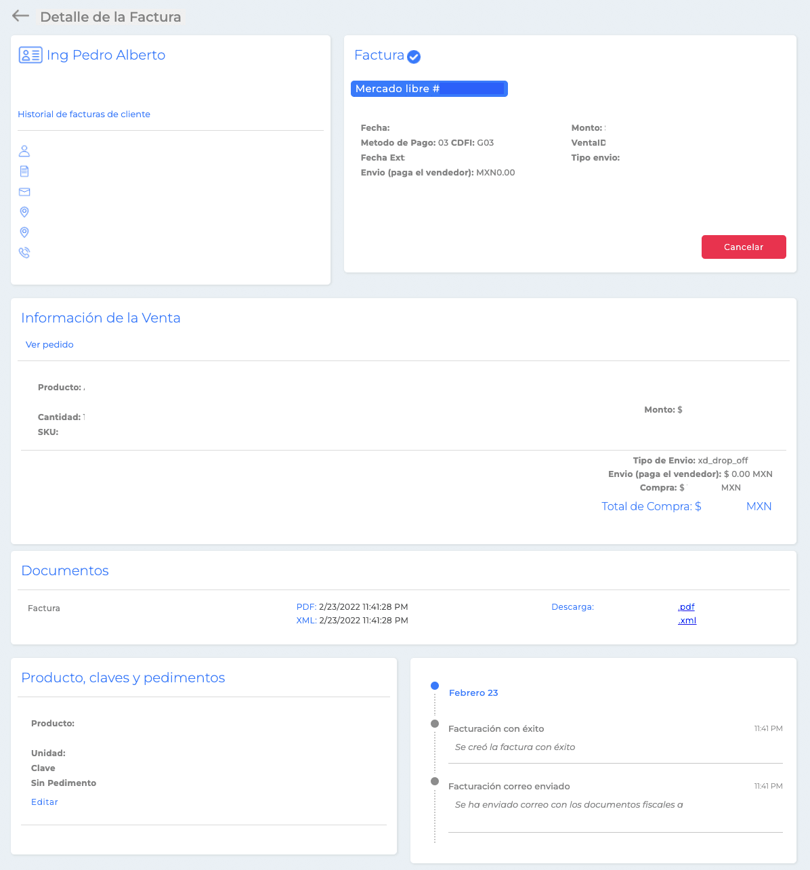This screenshot has height=870, width=810.
Task: Click the Facturación correo enviado timeline dot
Action: point(435,781)
